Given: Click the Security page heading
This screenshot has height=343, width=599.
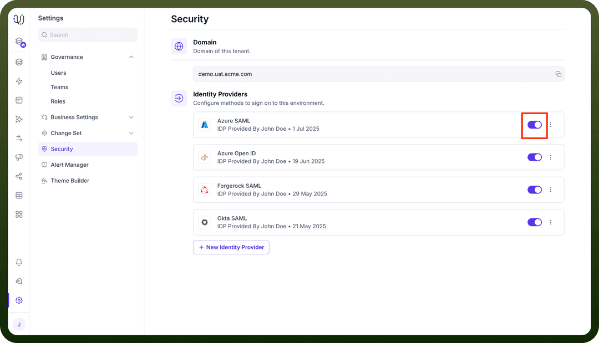Looking at the screenshot, I should [x=190, y=19].
